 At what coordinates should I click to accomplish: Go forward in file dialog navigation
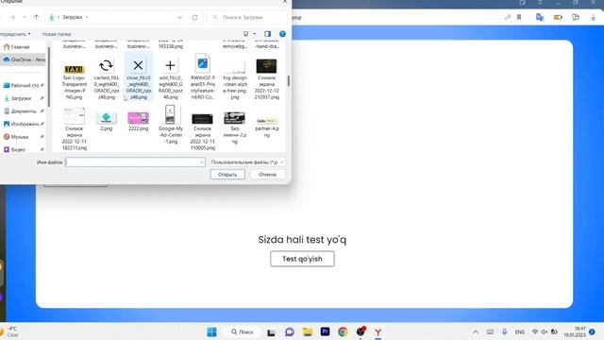(x=12, y=17)
